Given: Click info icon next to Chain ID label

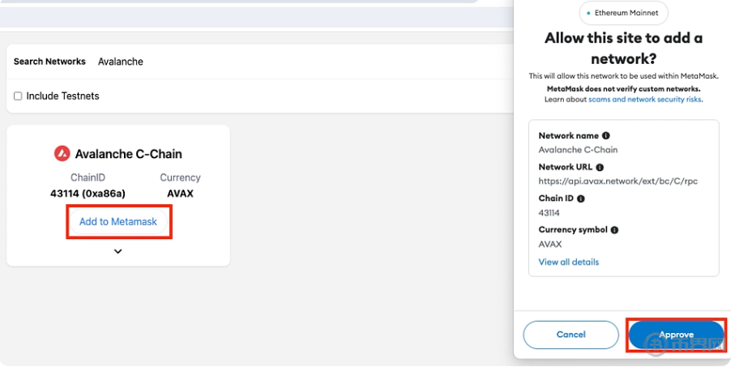Looking at the screenshot, I should click(x=580, y=198).
